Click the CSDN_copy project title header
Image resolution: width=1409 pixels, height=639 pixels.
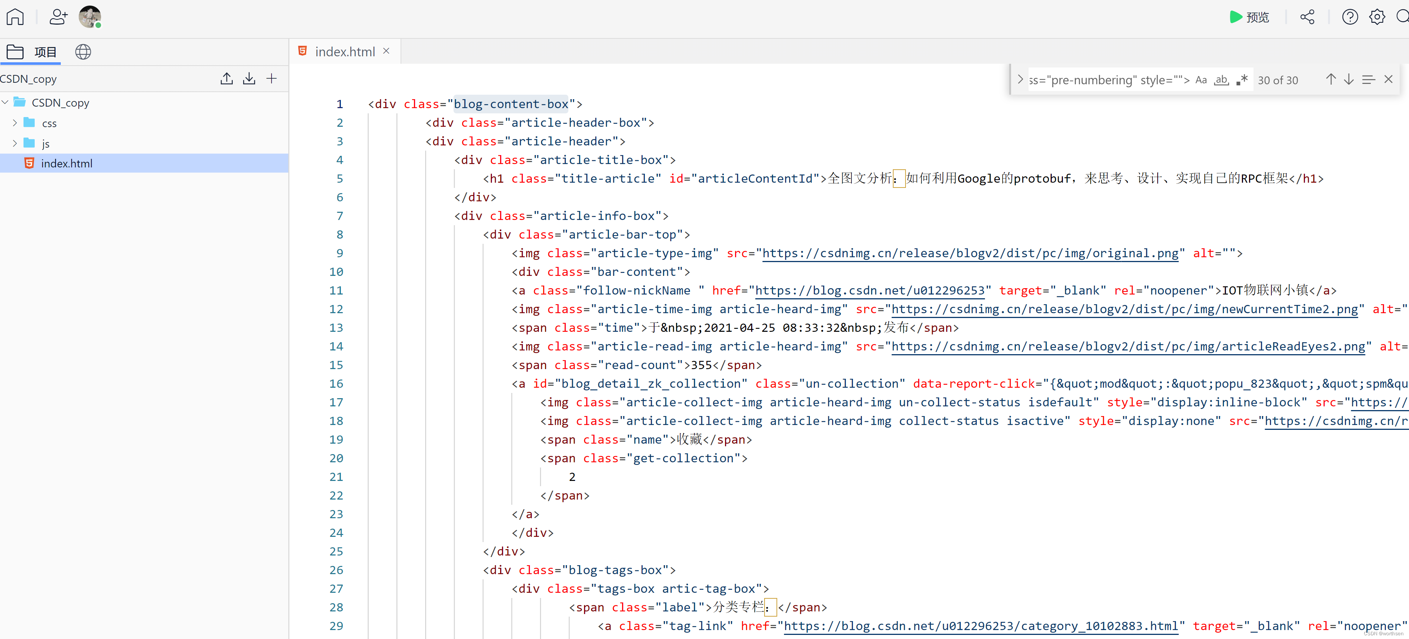(x=28, y=79)
